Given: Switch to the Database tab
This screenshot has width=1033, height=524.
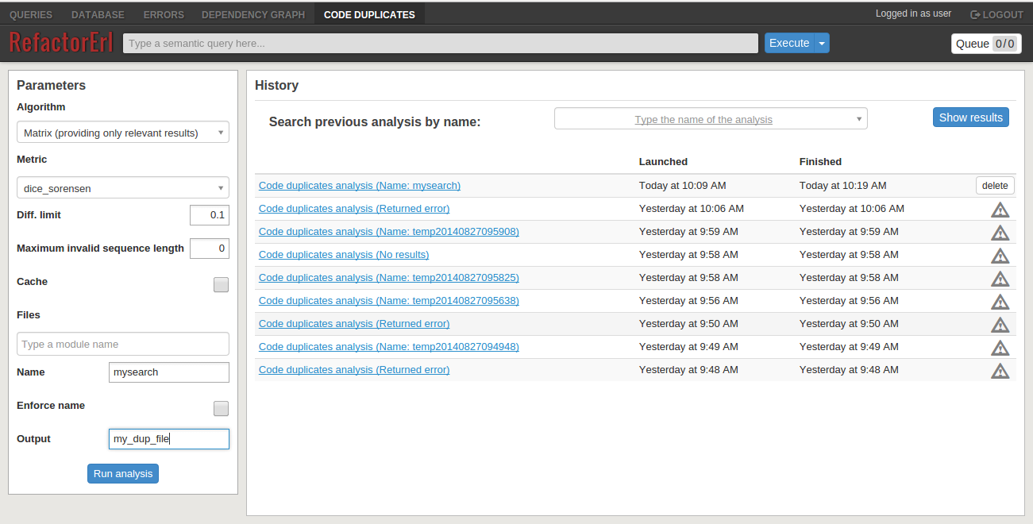Looking at the screenshot, I should point(98,14).
